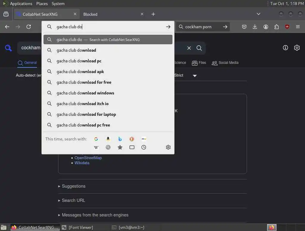The image size is (305, 231).
Task: Search open tabs with tab icon
Action: [x=132, y=147]
